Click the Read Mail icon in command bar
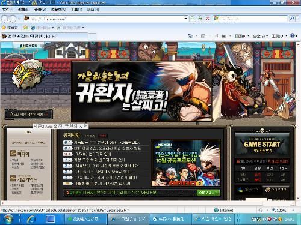 pos(216,36)
